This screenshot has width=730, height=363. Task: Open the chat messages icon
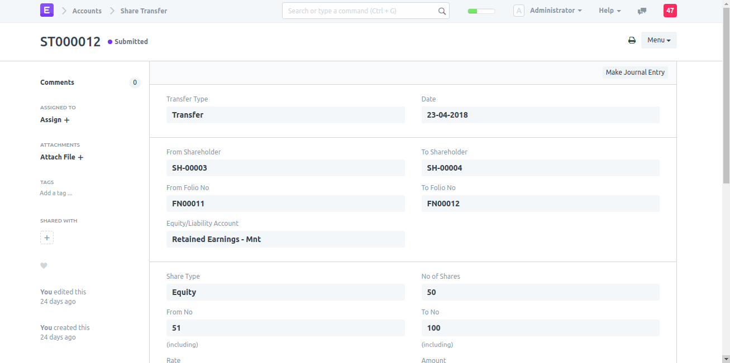click(642, 11)
